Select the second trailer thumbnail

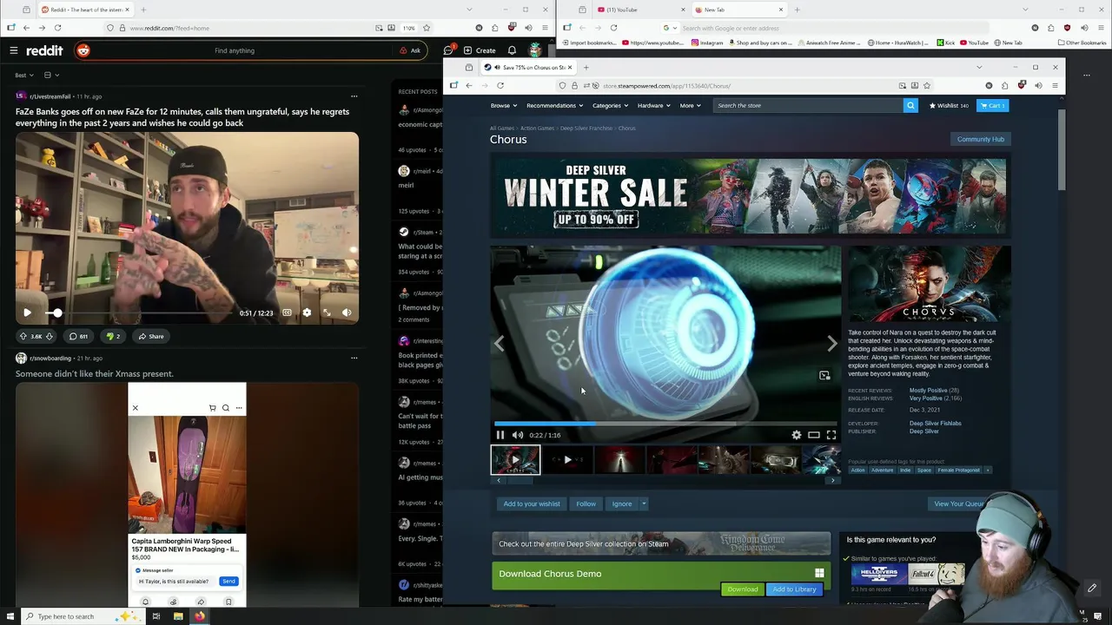(567, 460)
